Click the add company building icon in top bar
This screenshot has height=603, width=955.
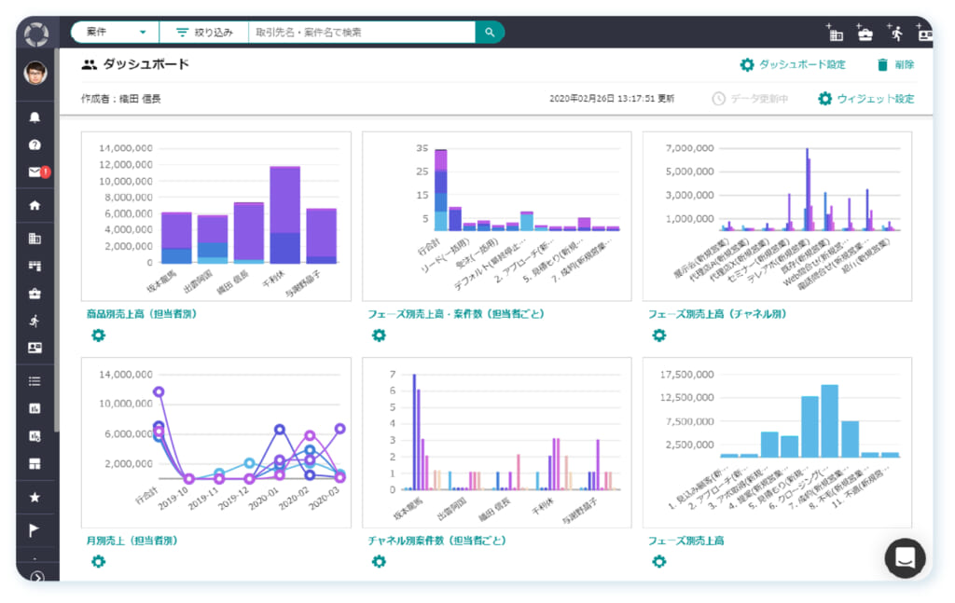[835, 33]
